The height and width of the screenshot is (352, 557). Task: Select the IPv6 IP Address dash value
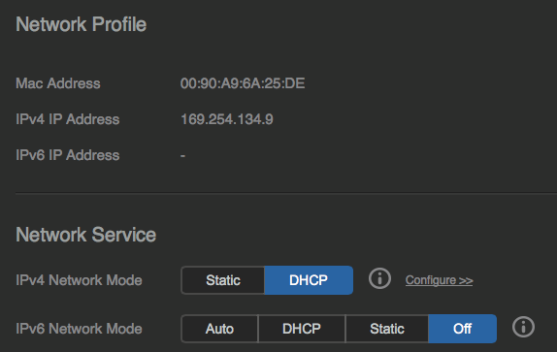tap(182, 156)
